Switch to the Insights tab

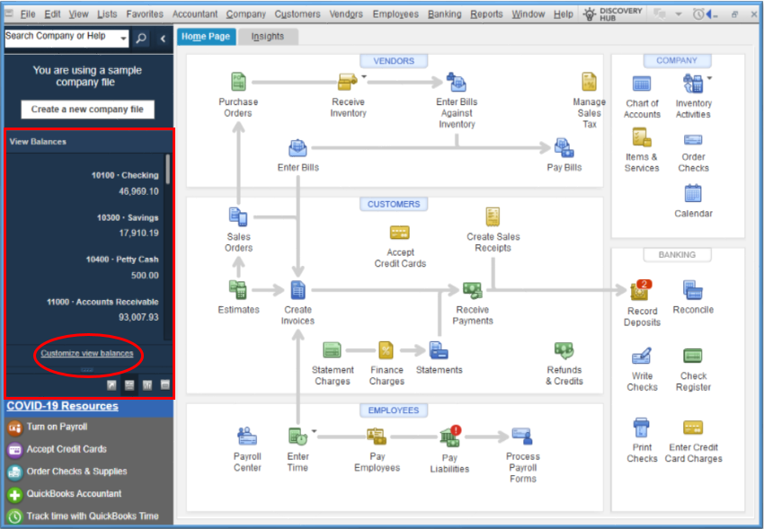(x=267, y=37)
